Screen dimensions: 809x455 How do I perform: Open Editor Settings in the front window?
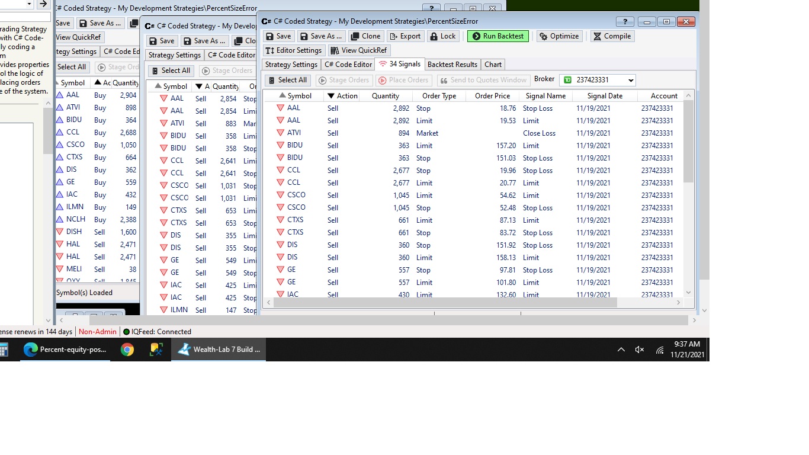point(294,50)
